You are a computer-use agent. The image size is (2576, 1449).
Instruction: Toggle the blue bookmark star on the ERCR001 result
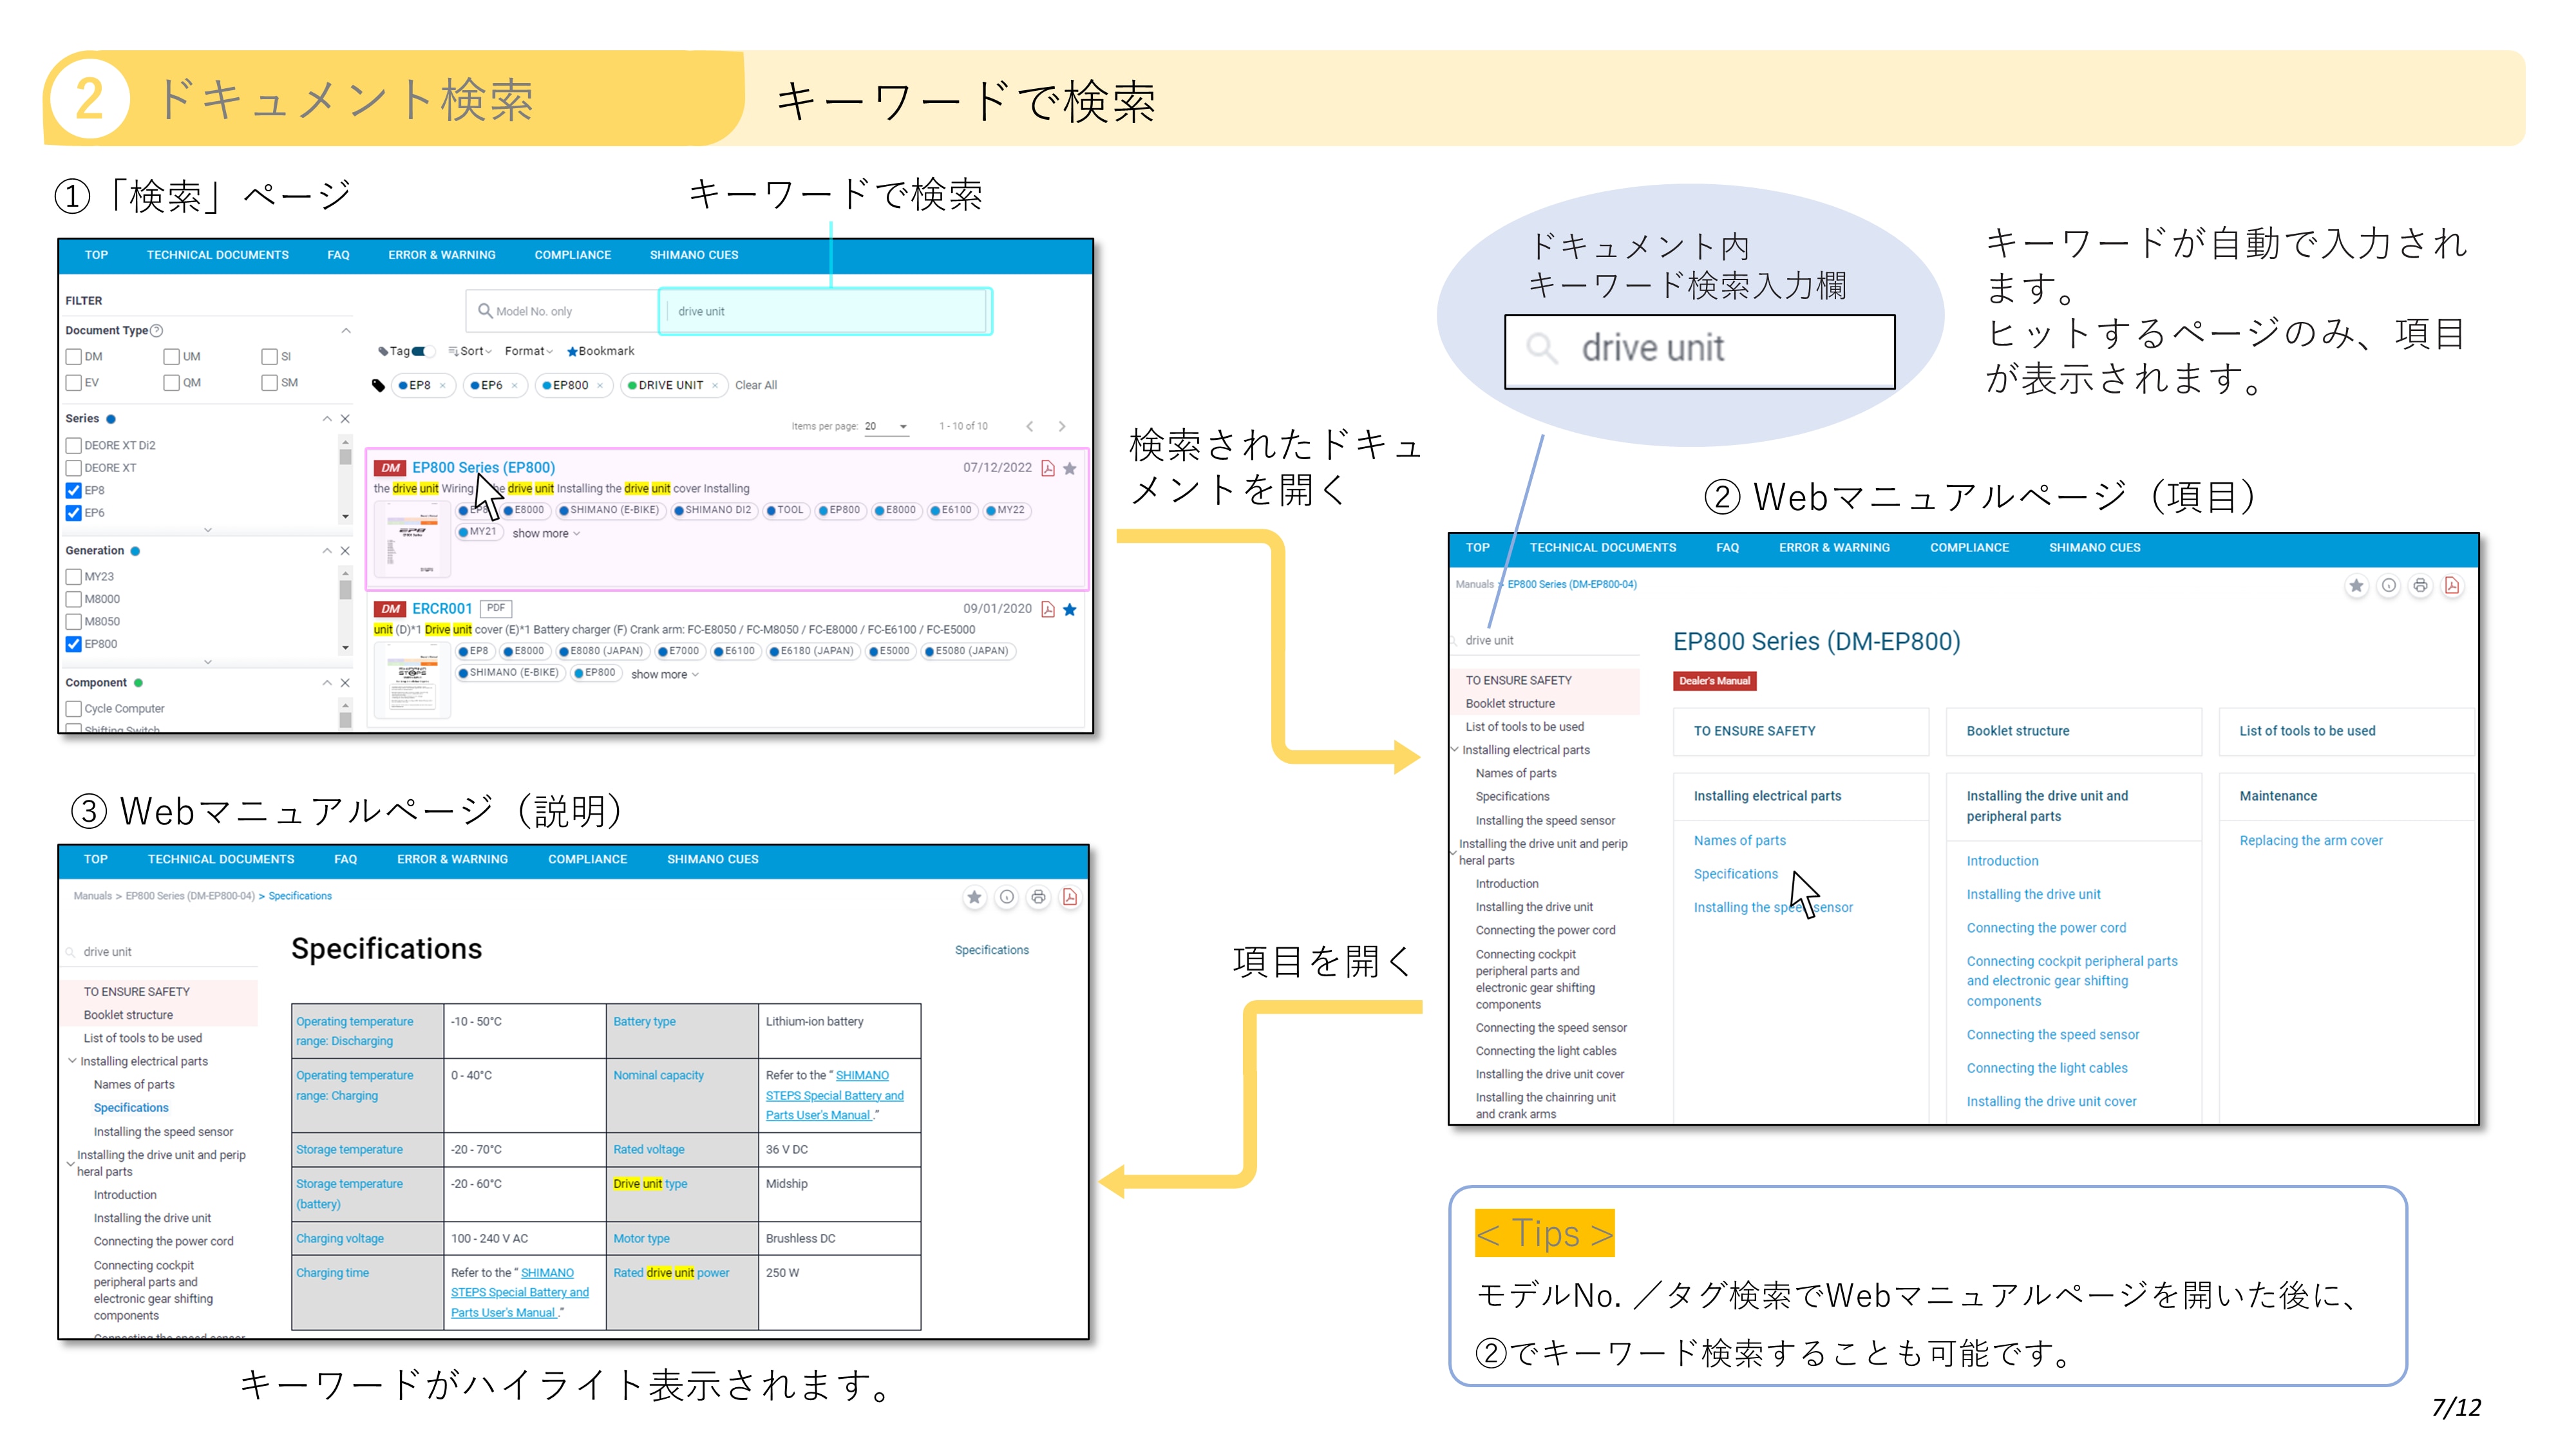pyautogui.click(x=1070, y=609)
